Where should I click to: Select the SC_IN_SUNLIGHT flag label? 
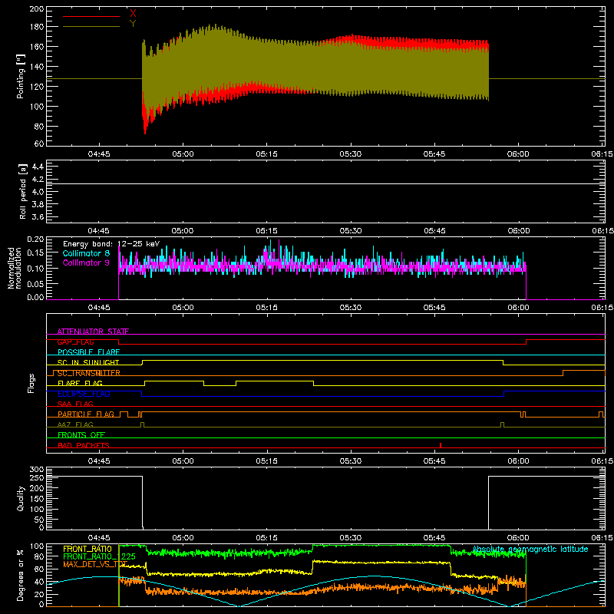click(x=88, y=362)
